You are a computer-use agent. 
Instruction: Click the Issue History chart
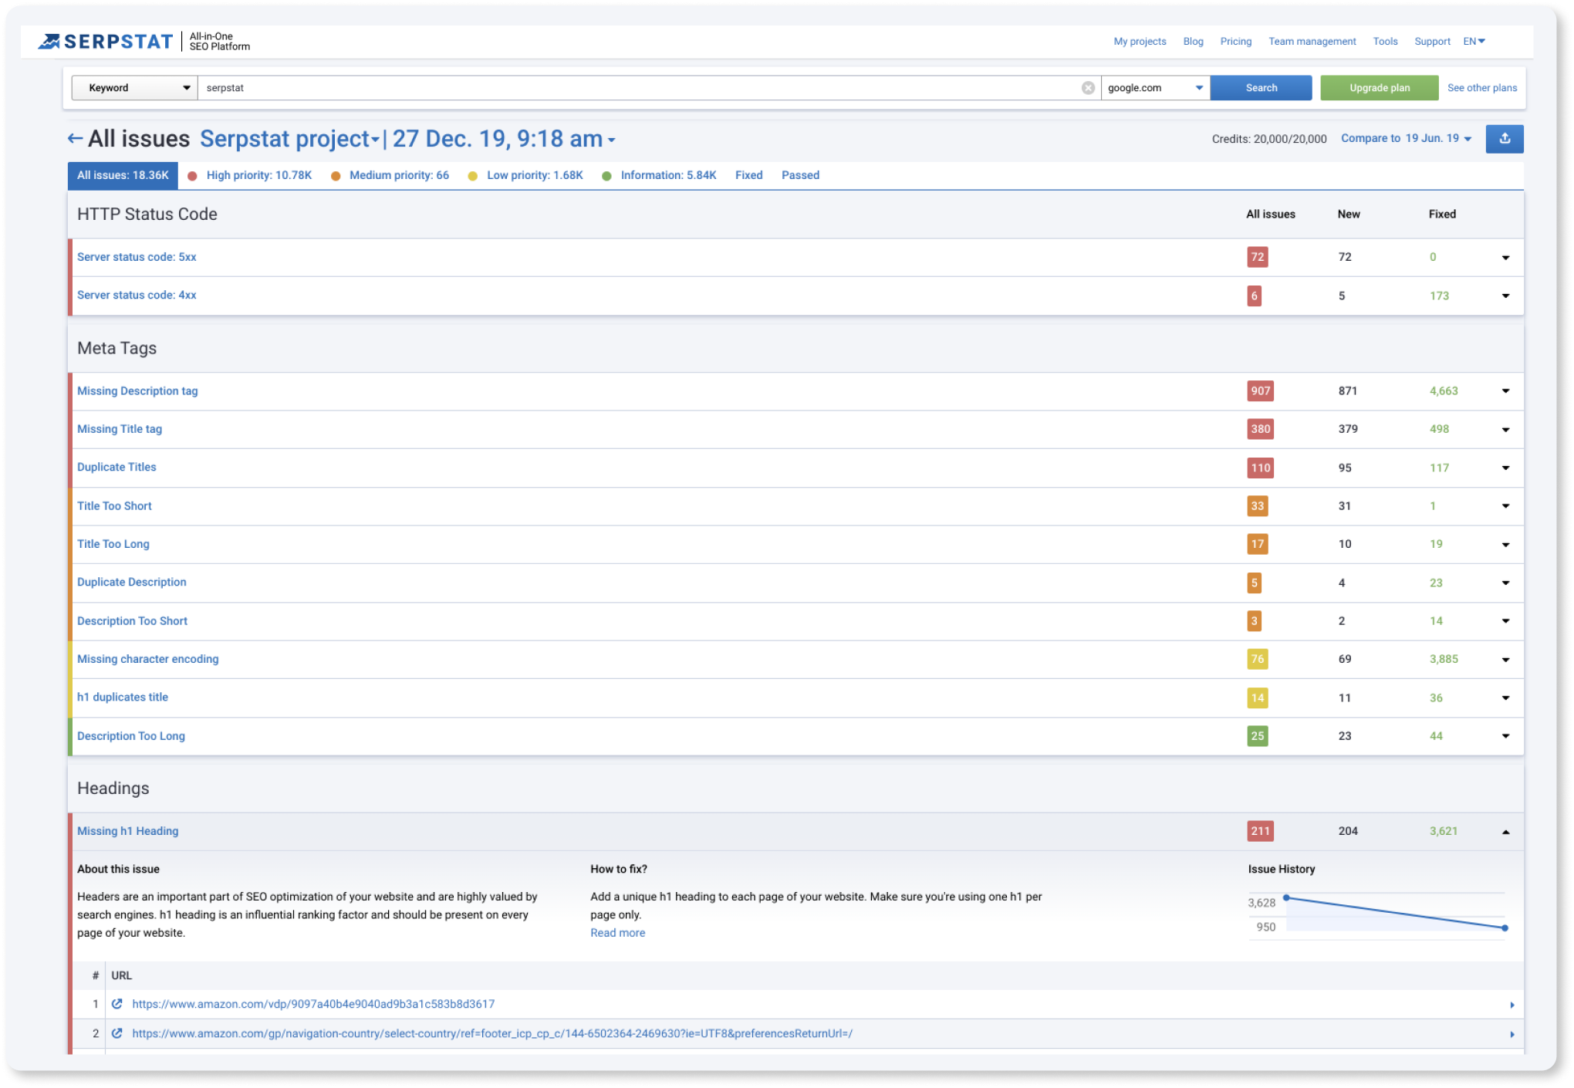pyautogui.click(x=1377, y=914)
